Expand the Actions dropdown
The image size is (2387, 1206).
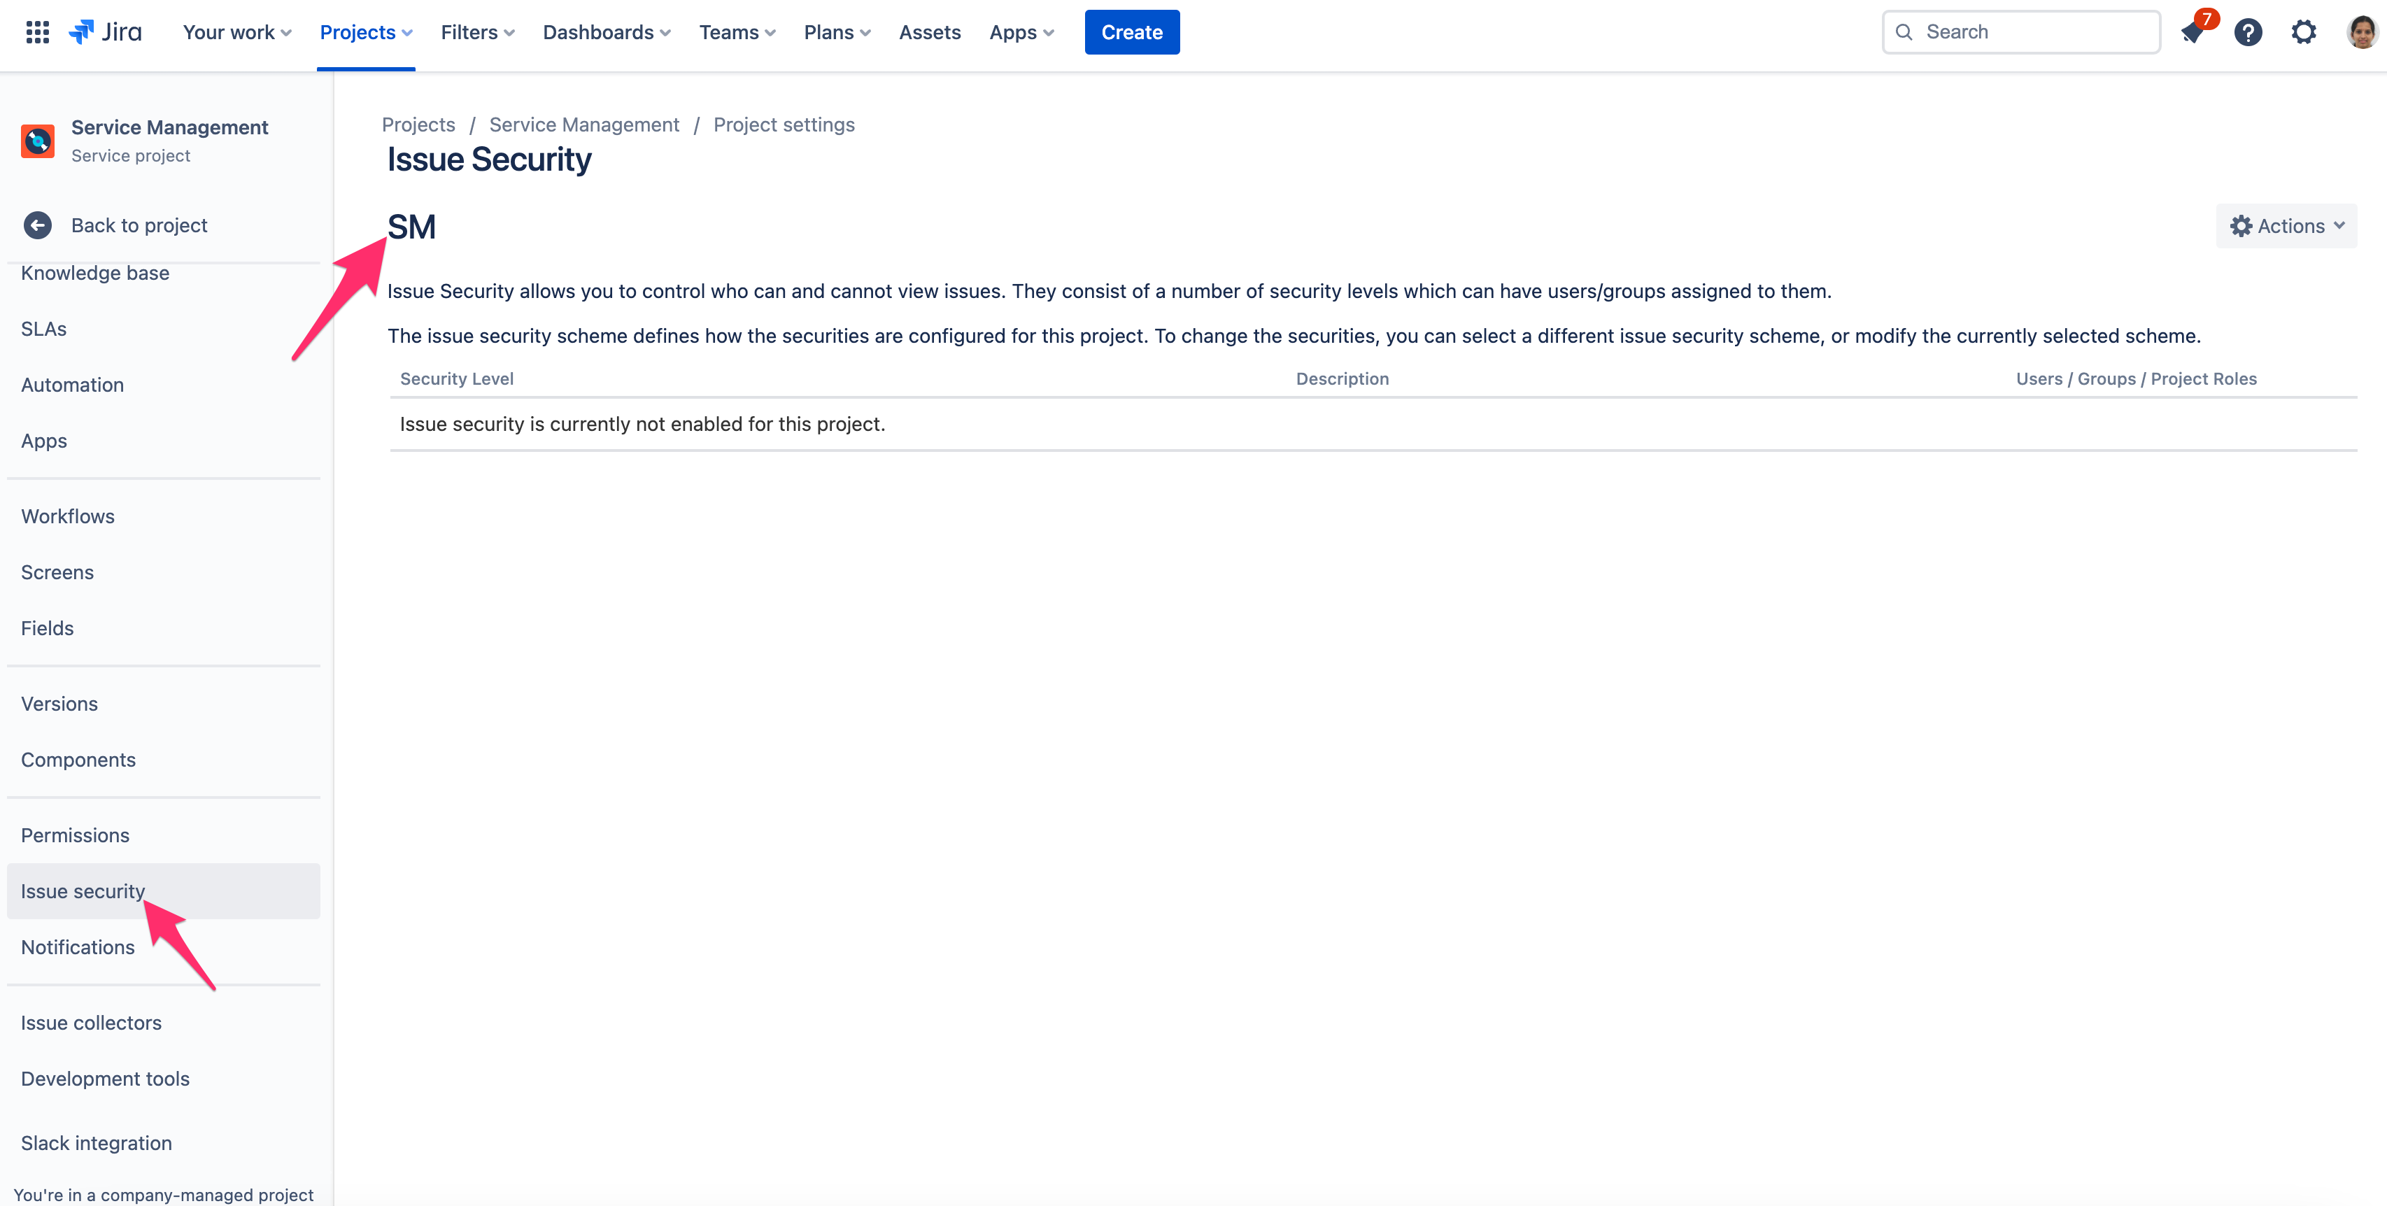click(2286, 226)
